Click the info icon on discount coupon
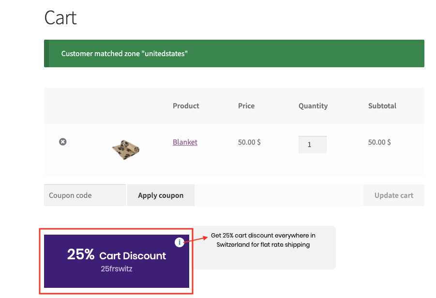Screen dimensions: 436x298 tap(180, 242)
